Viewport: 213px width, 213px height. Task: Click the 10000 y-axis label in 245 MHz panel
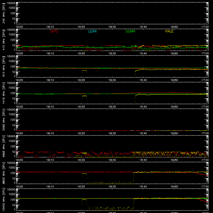[11, 3]
